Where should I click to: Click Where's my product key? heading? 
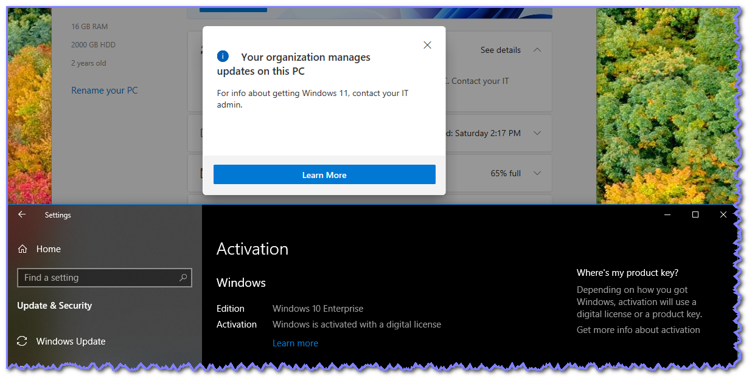click(x=627, y=273)
